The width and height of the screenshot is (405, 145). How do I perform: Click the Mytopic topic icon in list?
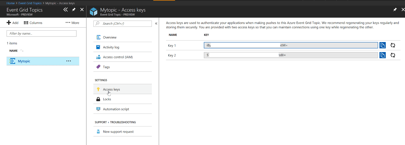12,61
